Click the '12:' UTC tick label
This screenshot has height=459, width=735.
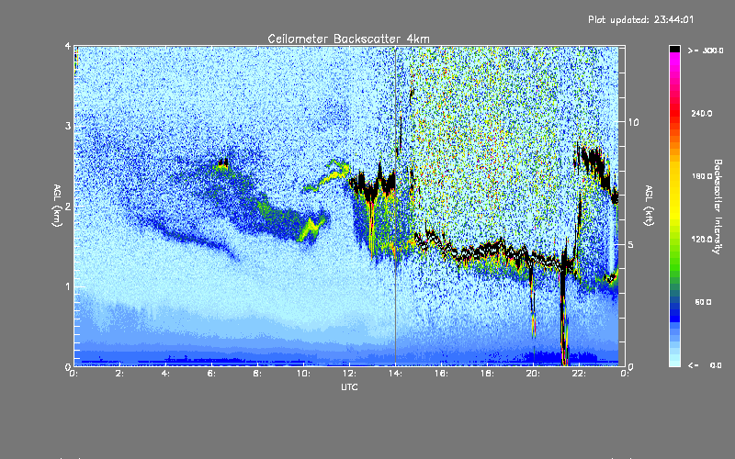(349, 374)
